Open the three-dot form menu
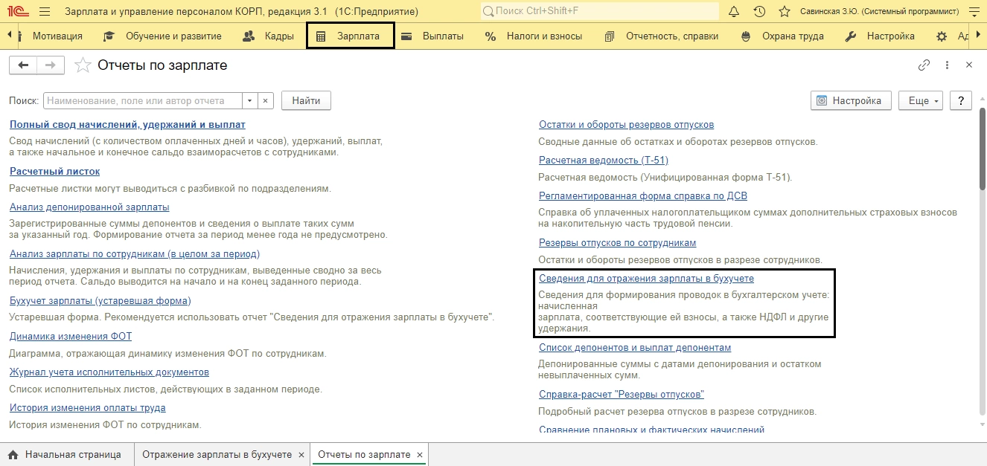 [x=947, y=65]
